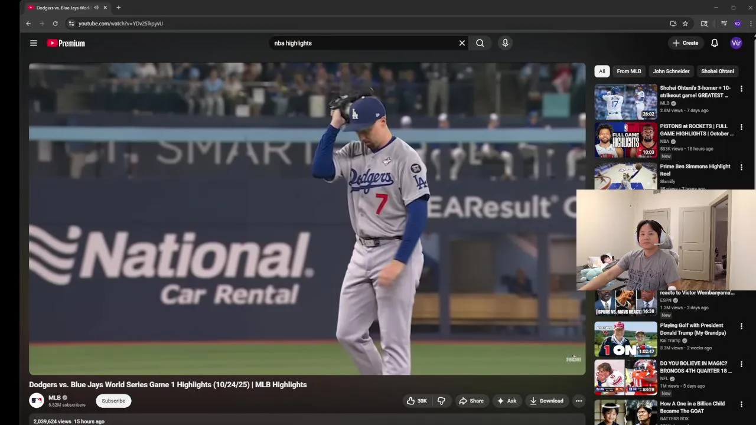Open the browser media control icon

724,24
